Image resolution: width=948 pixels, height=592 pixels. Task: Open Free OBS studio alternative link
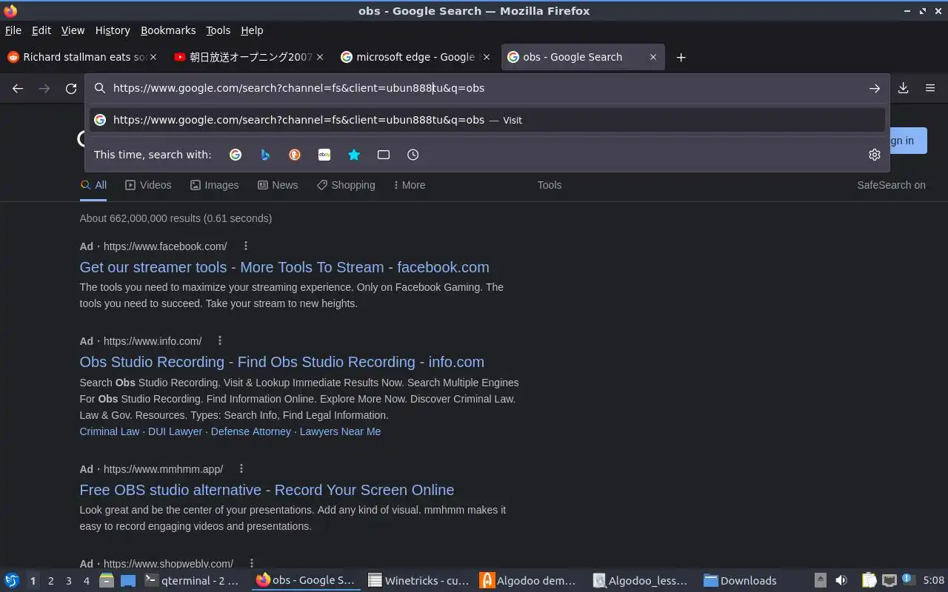[x=267, y=490]
